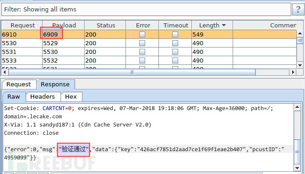Select status 200 cell in row 6910

(x=105, y=35)
